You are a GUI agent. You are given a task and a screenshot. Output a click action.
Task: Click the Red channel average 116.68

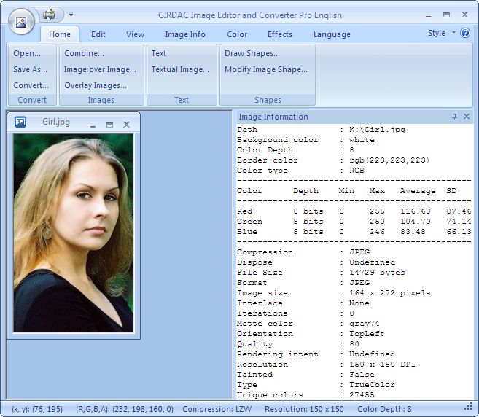pos(416,211)
